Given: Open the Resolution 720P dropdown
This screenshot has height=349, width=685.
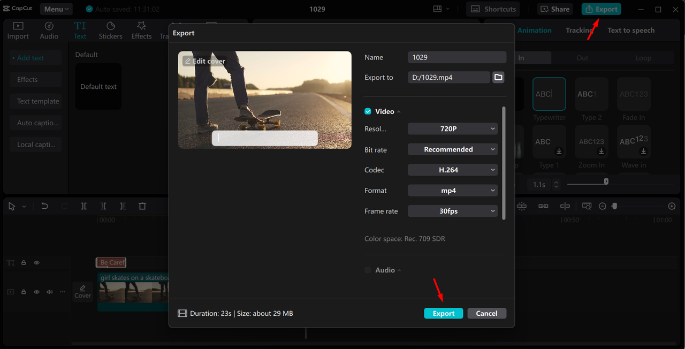Looking at the screenshot, I should (x=453, y=129).
